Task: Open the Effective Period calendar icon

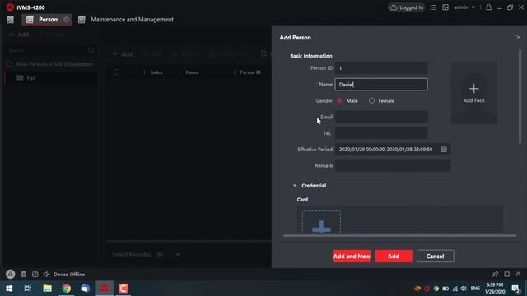Action: pos(444,150)
